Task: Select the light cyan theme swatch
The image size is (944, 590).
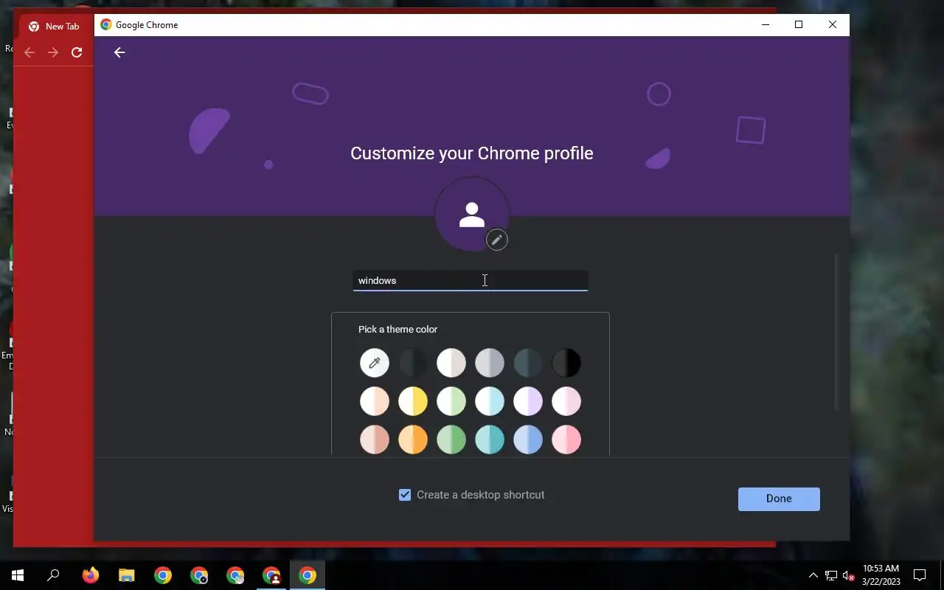Action: click(x=490, y=401)
